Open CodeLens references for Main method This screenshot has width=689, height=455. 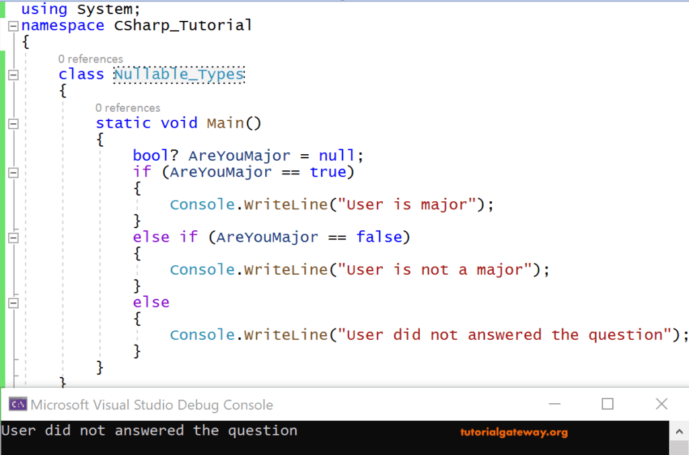[128, 108]
